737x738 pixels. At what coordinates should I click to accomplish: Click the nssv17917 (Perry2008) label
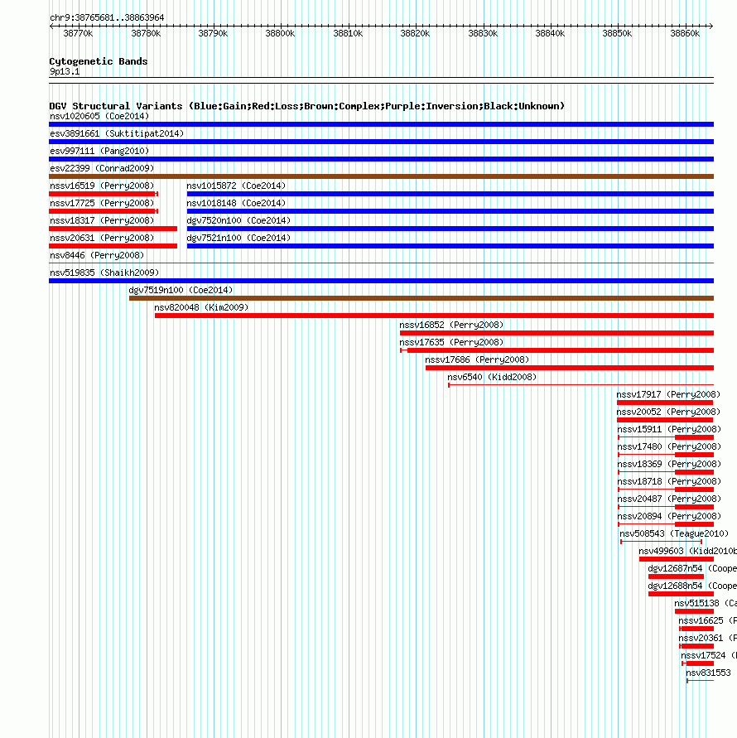click(669, 395)
